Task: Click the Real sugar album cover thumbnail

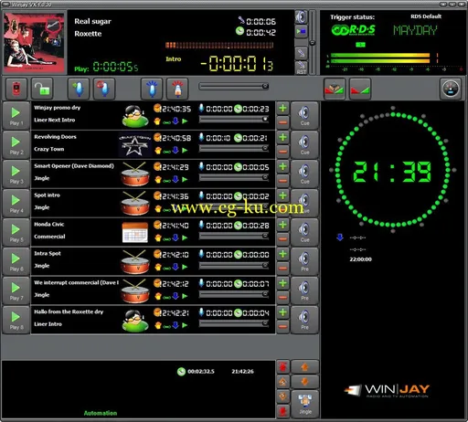Action: coord(34,42)
